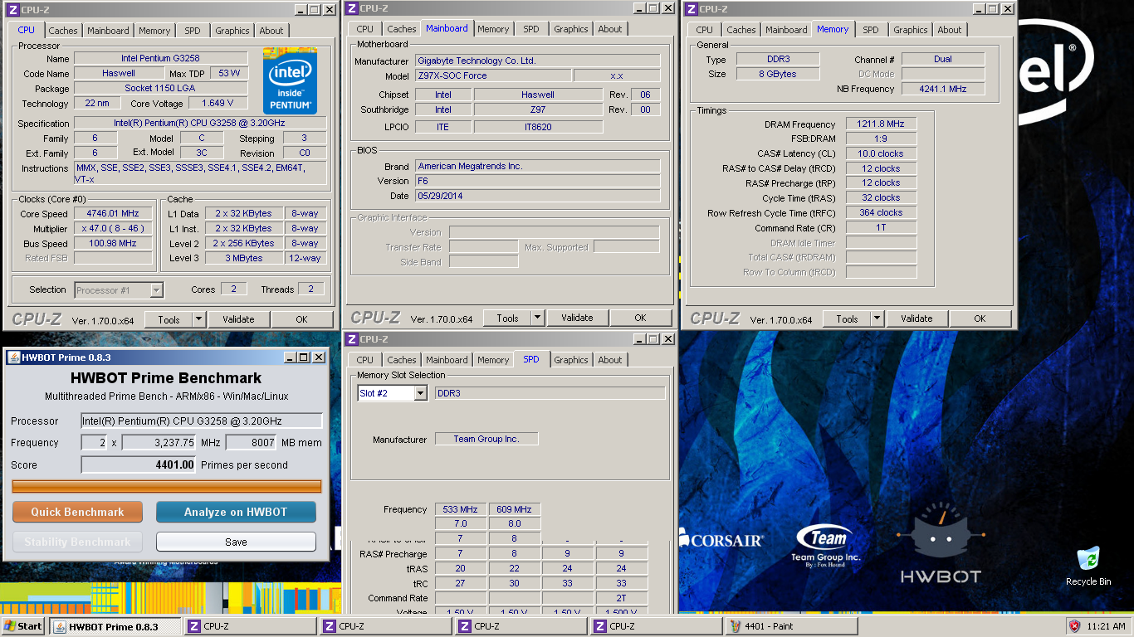Open the About tab in the Memory window
This screenshot has width=1134, height=637.
tap(950, 30)
